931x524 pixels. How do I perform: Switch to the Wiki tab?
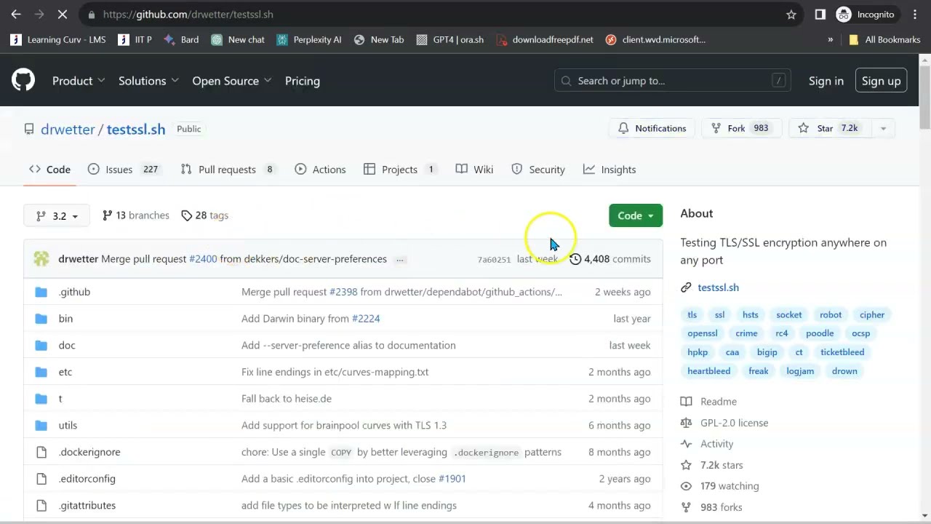coord(474,170)
